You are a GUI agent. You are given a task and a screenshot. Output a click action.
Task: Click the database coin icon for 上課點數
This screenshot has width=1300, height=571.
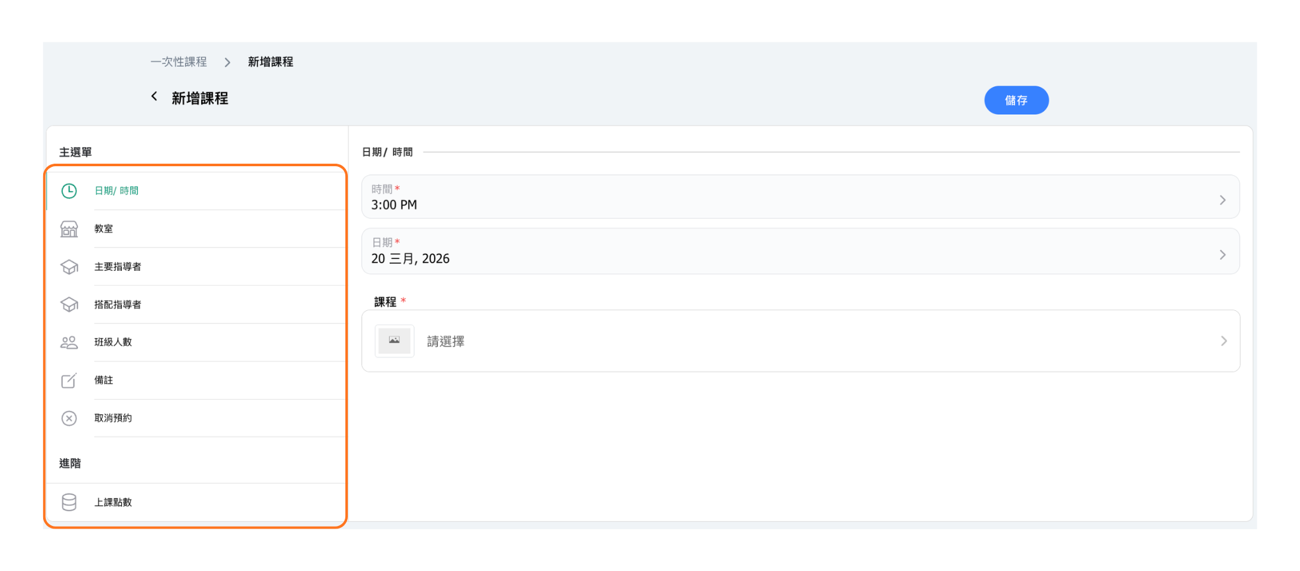pos(69,502)
